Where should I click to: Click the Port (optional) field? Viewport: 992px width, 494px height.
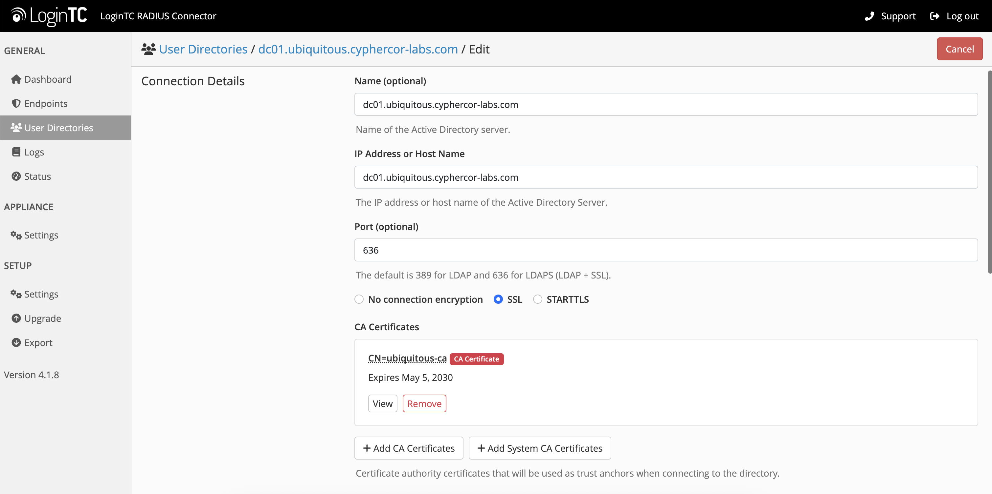tap(666, 250)
